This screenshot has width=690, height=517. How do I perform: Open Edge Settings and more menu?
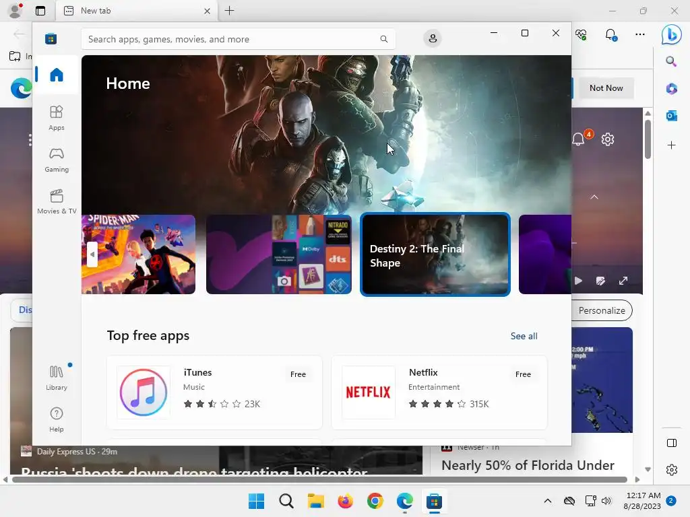click(640, 34)
